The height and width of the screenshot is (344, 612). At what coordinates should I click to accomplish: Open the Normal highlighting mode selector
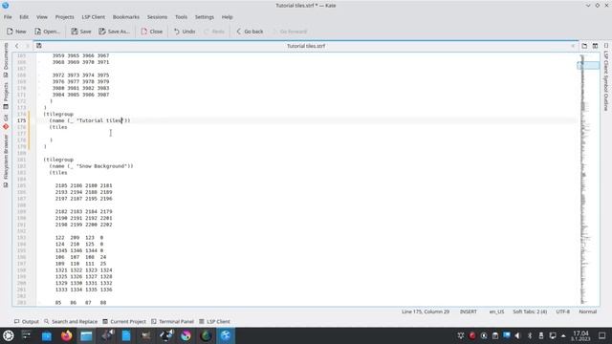(x=587, y=312)
